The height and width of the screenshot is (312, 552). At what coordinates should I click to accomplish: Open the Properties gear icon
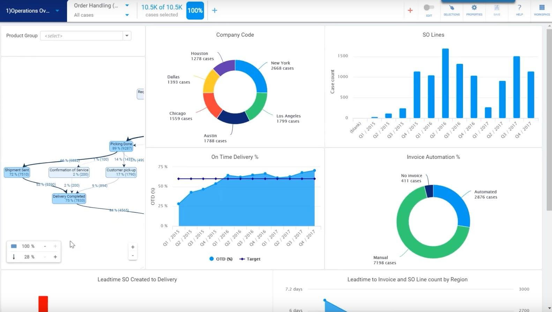tap(474, 10)
